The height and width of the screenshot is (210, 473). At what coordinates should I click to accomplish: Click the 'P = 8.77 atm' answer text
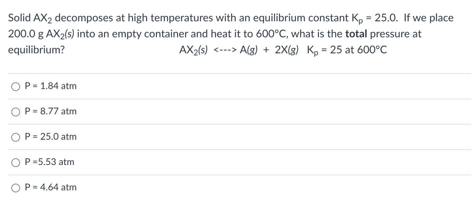51,111
